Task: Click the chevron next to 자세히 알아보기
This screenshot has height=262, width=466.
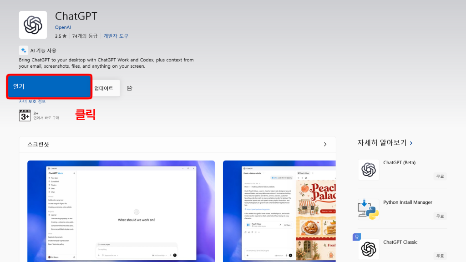Action: pos(411,143)
